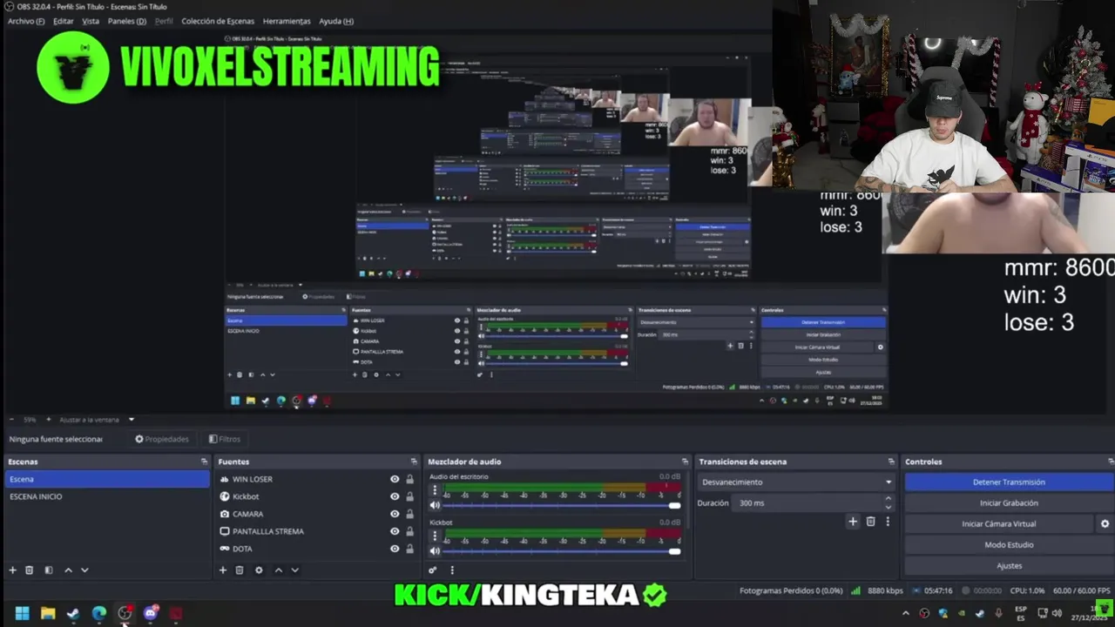Open Microsoft Edge from the taskbar

pos(99,613)
